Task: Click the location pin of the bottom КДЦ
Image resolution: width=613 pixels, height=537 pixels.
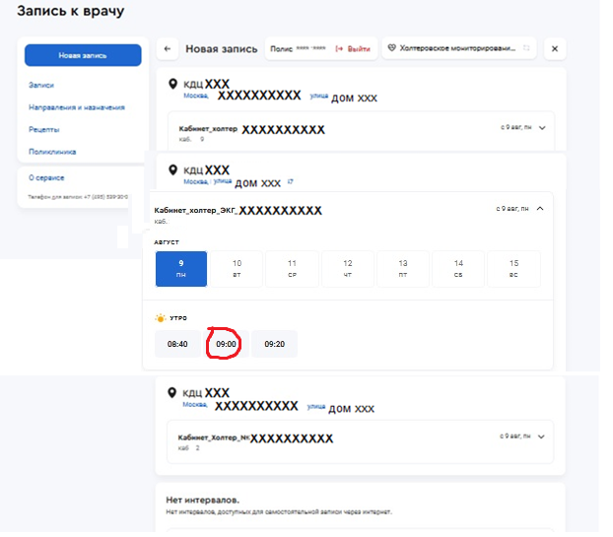Action: click(173, 393)
